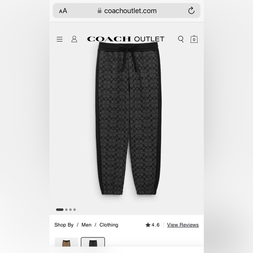Click the star rating icon

click(148, 225)
